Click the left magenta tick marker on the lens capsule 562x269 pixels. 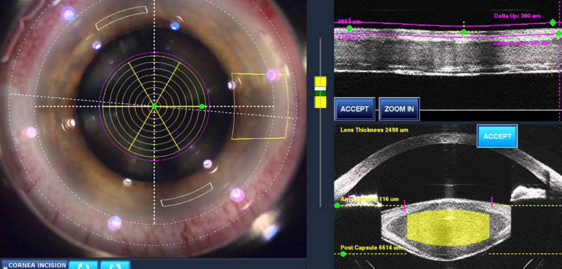click(405, 206)
